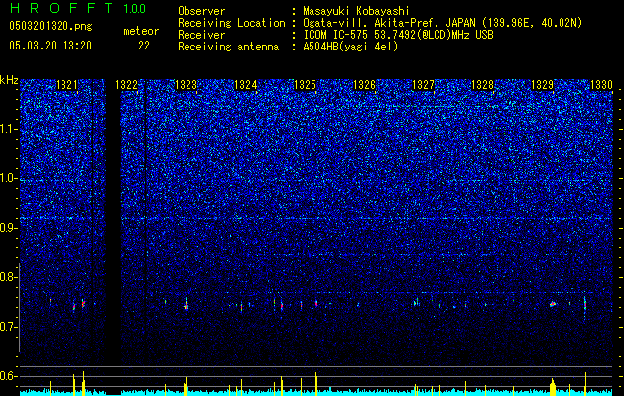Click the bright meteor echo under the 1323 marker

click(186, 305)
